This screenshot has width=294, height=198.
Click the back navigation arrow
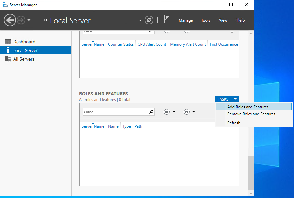10,20
